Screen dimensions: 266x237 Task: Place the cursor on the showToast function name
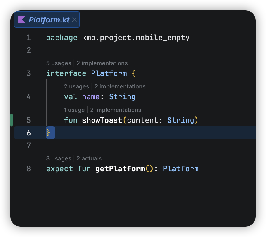pyautogui.click(x=102, y=120)
